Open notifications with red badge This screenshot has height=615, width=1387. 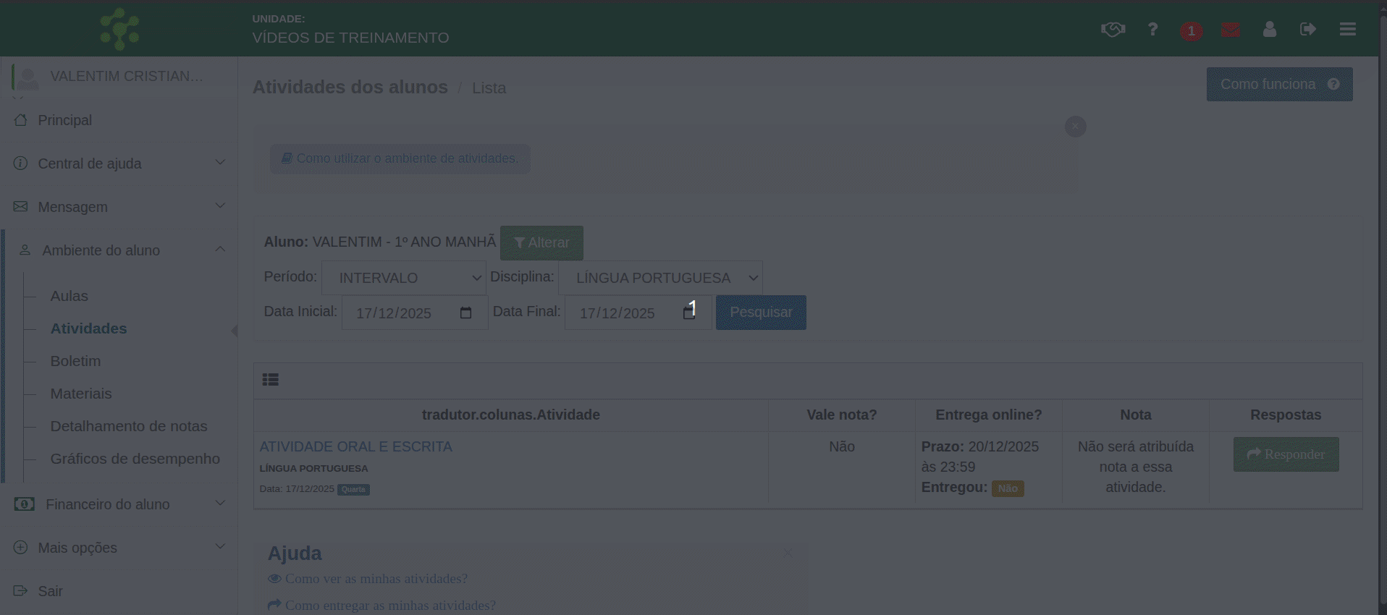tap(1191, 30)
